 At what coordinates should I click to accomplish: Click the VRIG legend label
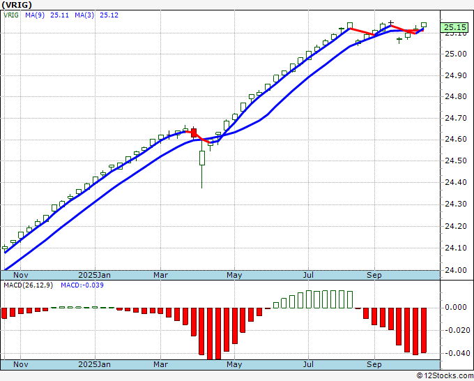coord(11,15)
